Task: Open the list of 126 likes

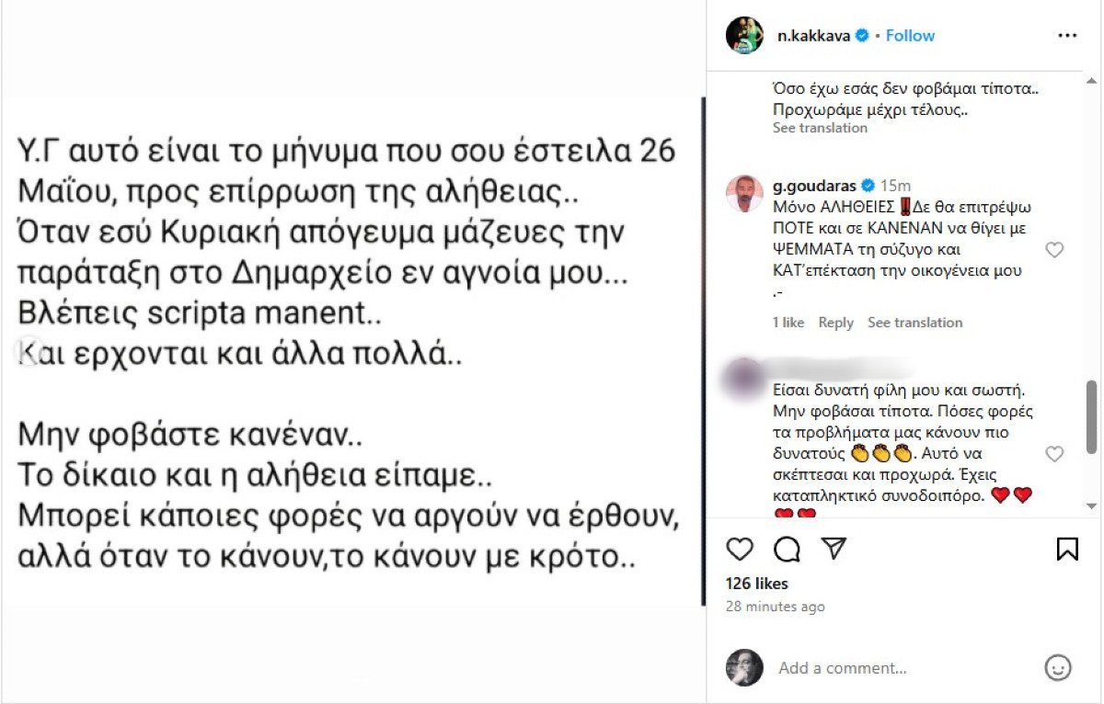Action: (758, 584)
